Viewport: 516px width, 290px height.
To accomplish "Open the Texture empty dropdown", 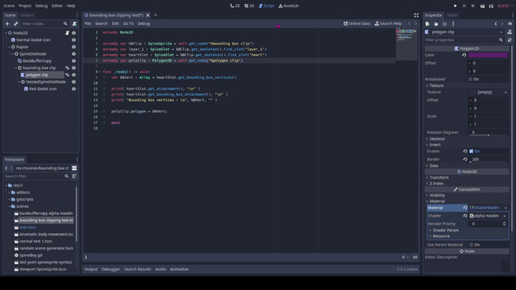I will point(488,93).
